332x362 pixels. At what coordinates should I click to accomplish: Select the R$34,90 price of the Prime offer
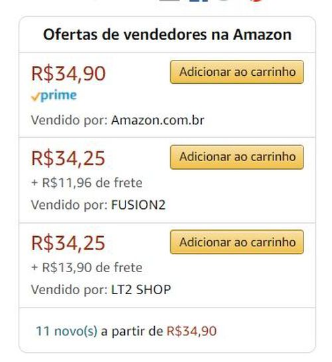tap(68, 74)
